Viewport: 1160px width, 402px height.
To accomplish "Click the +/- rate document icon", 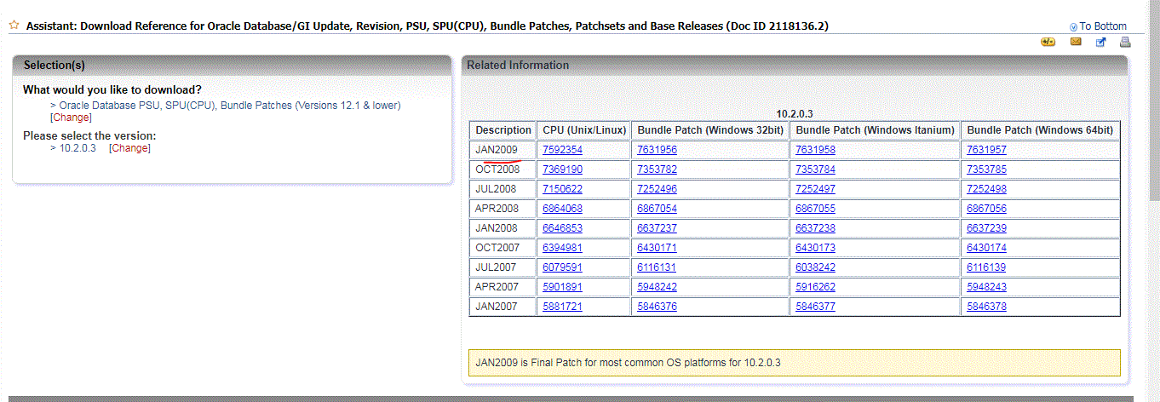I will pyautogui.click(x=1048, y=42).
